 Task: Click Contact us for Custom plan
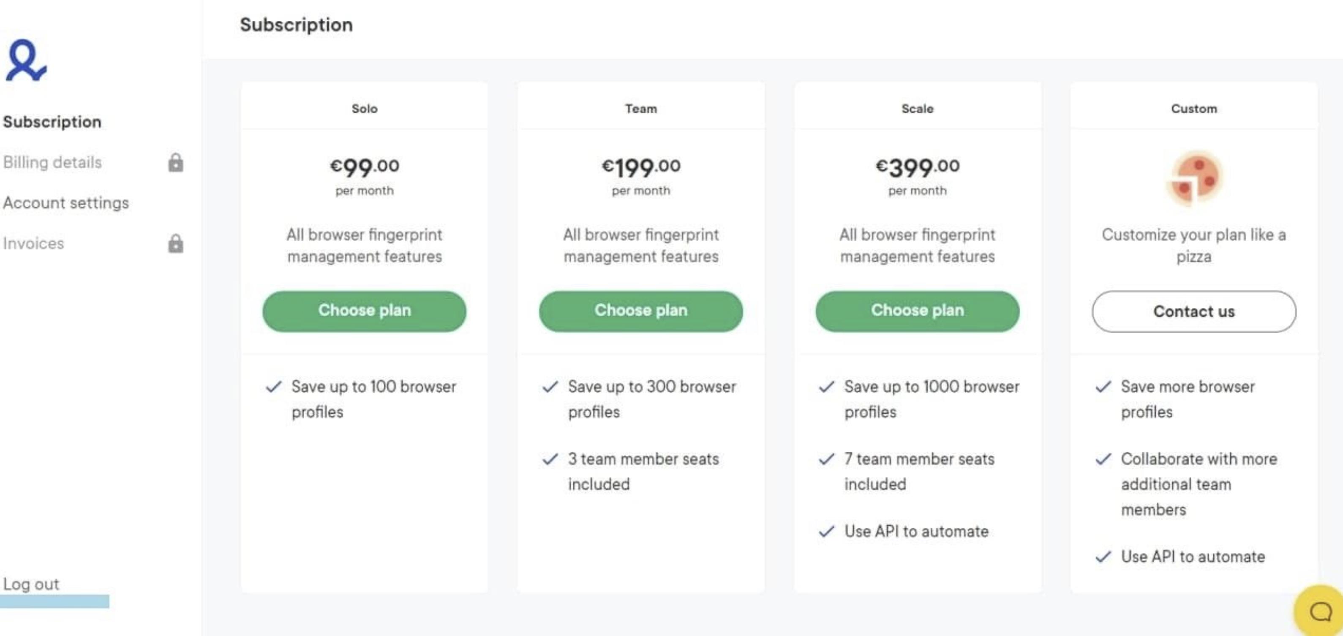[1194, 311]
